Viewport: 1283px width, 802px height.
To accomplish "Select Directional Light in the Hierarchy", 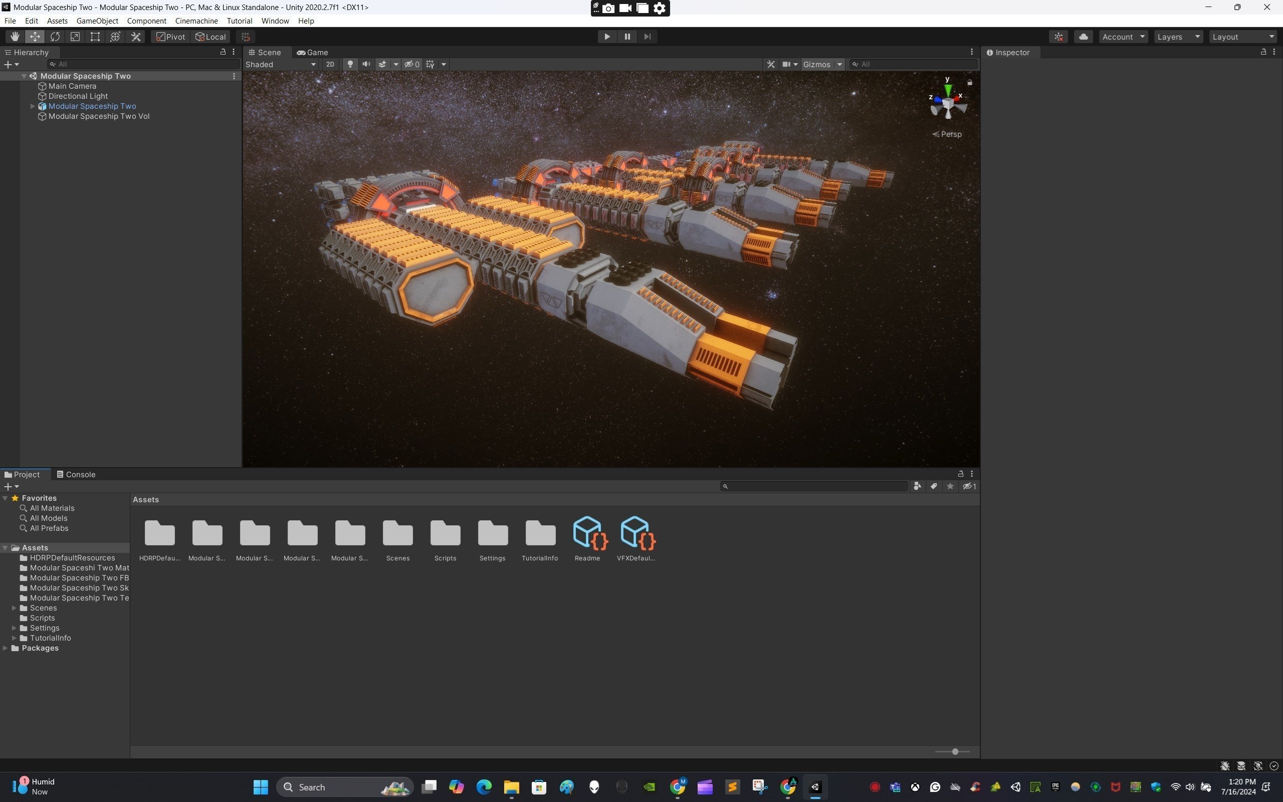I will tap(78, 96).
